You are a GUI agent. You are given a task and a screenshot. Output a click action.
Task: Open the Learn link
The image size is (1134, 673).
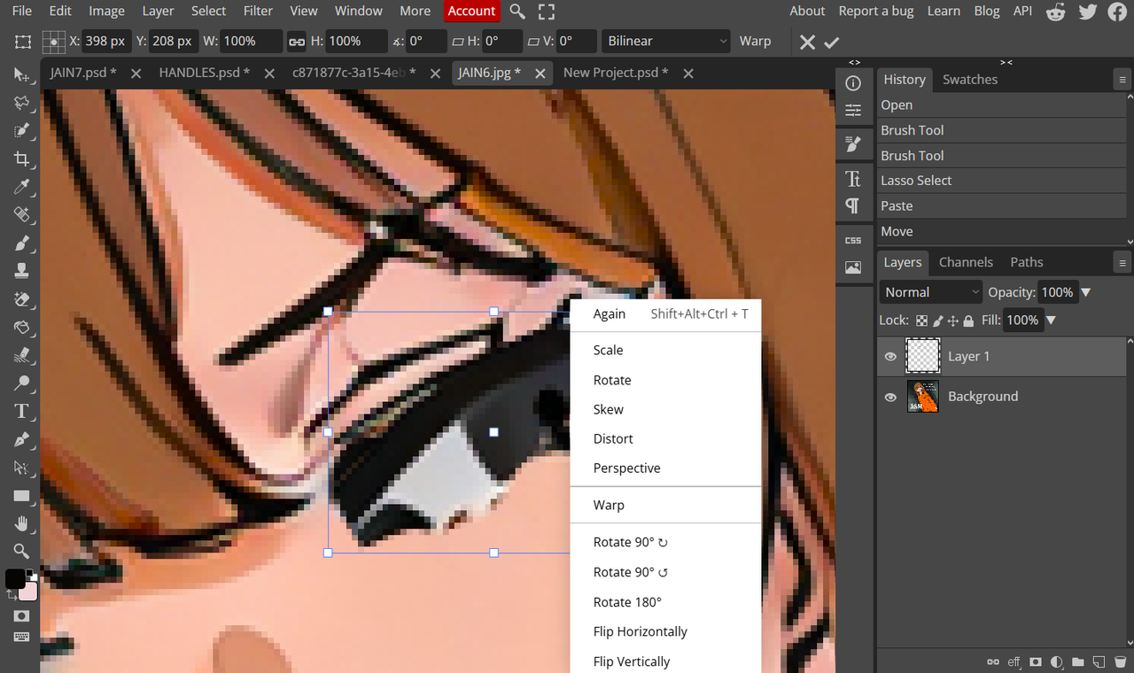click(x=944, y=12)
